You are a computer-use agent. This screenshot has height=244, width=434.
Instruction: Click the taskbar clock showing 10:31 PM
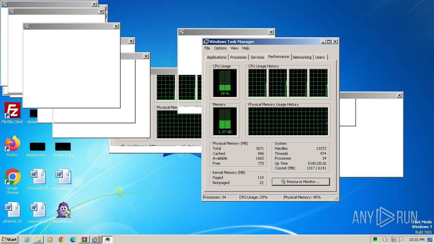[x=416, y=240]
